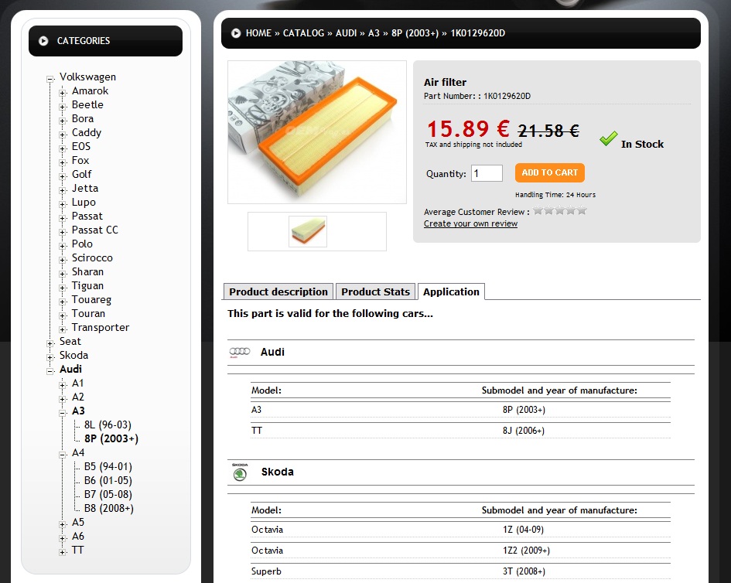
Task: Click the ADD TO CART button
Action: (550, 172)
